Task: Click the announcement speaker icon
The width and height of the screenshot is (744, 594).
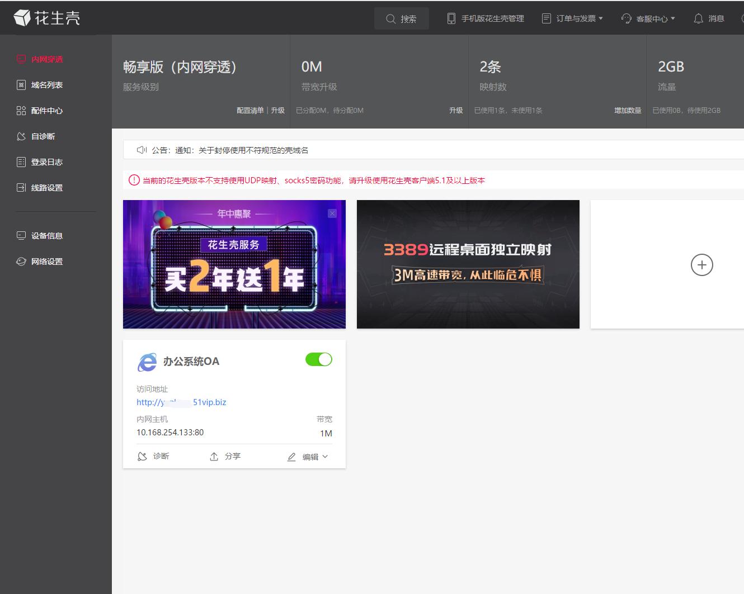Action: click(142, 150)
